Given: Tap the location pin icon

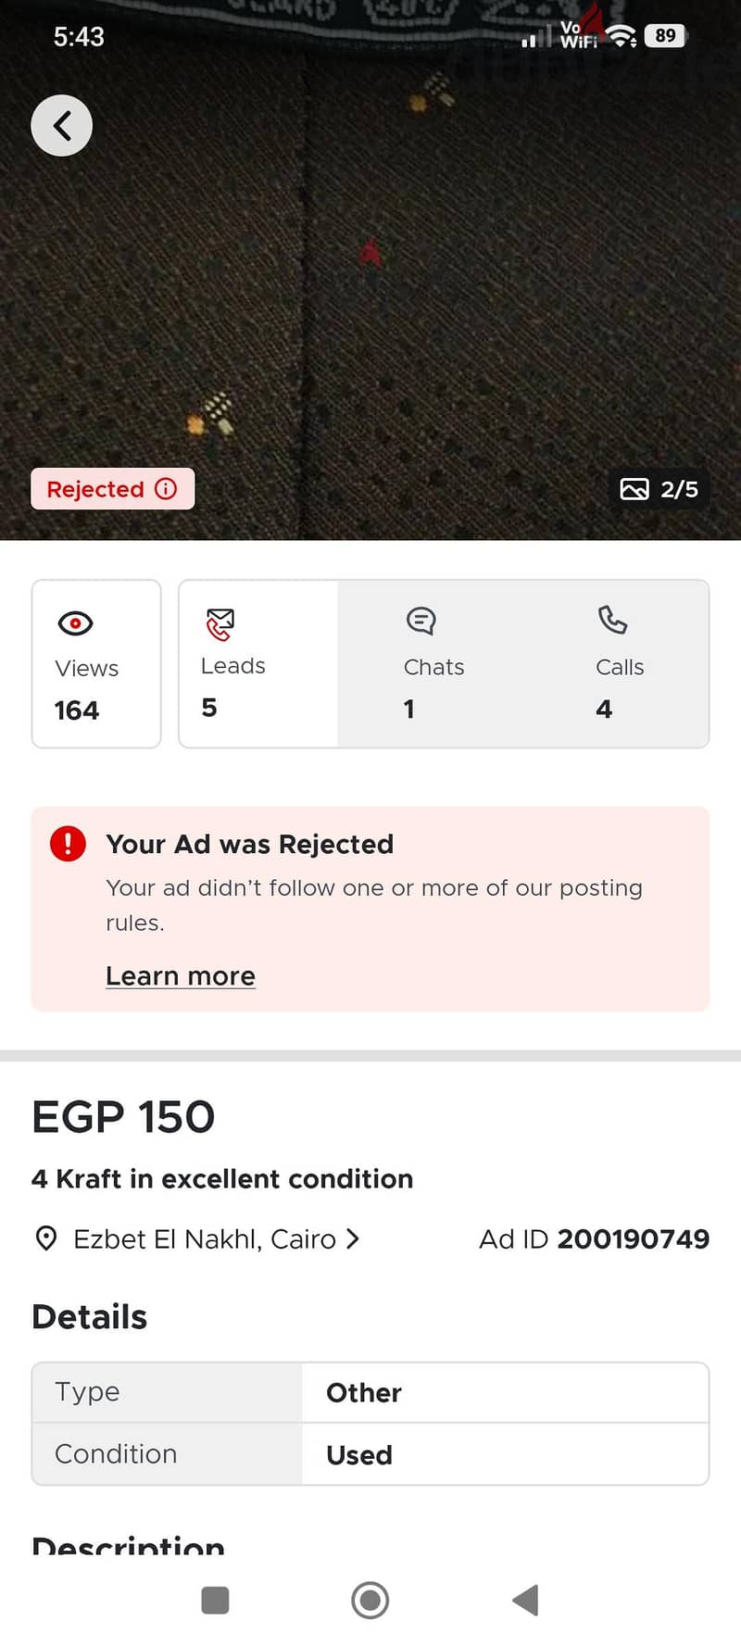Looking at the screenshot, I should point(45,1238).
